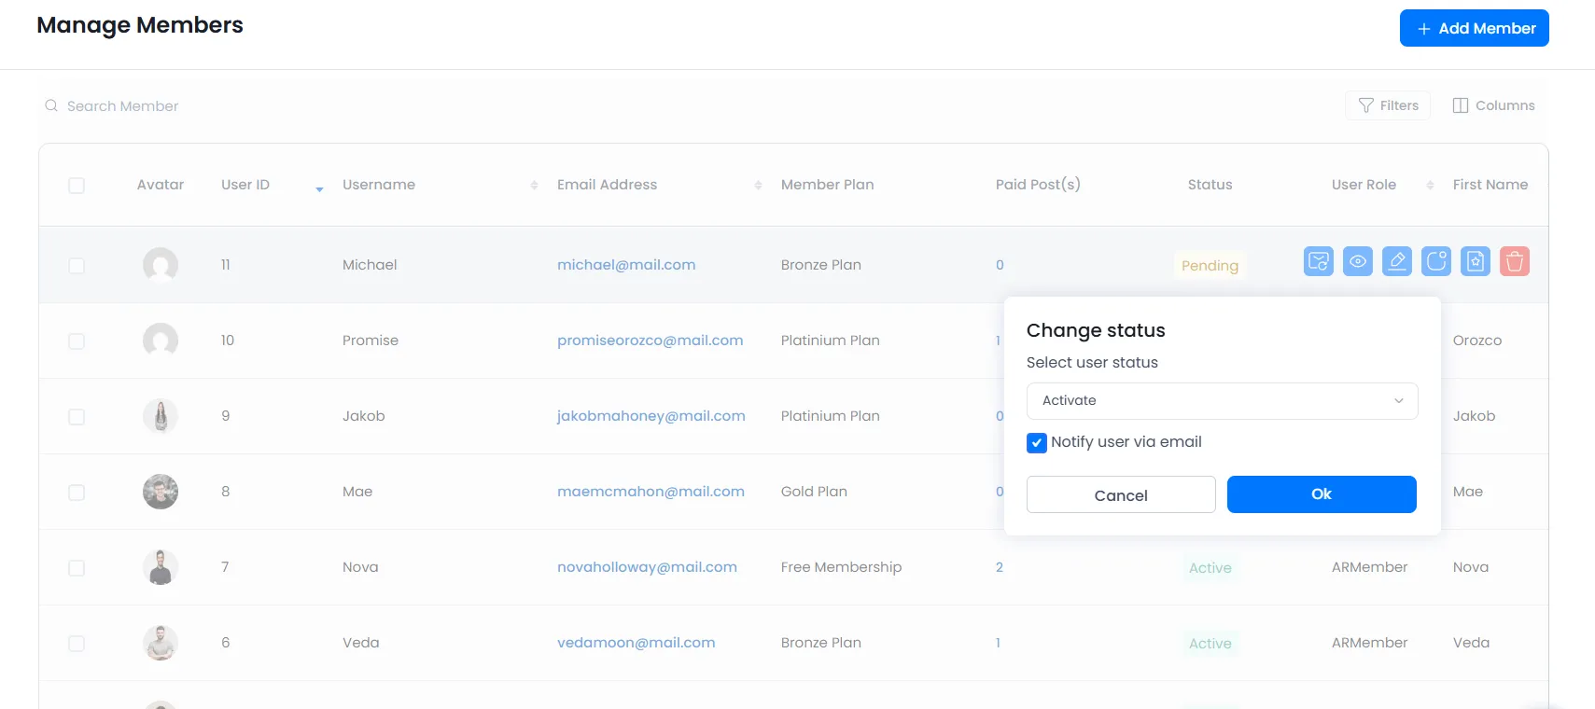
Task: Tick the checkbox for Jakob's row
Action: tap(77, 417)
